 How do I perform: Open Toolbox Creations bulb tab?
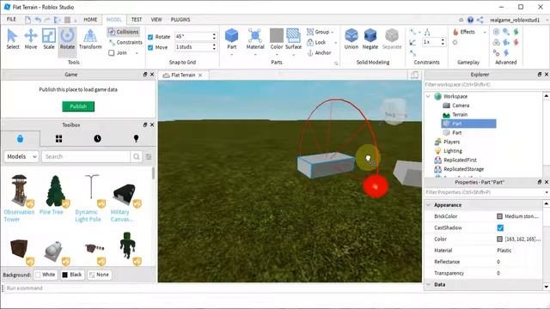[136, 139]
